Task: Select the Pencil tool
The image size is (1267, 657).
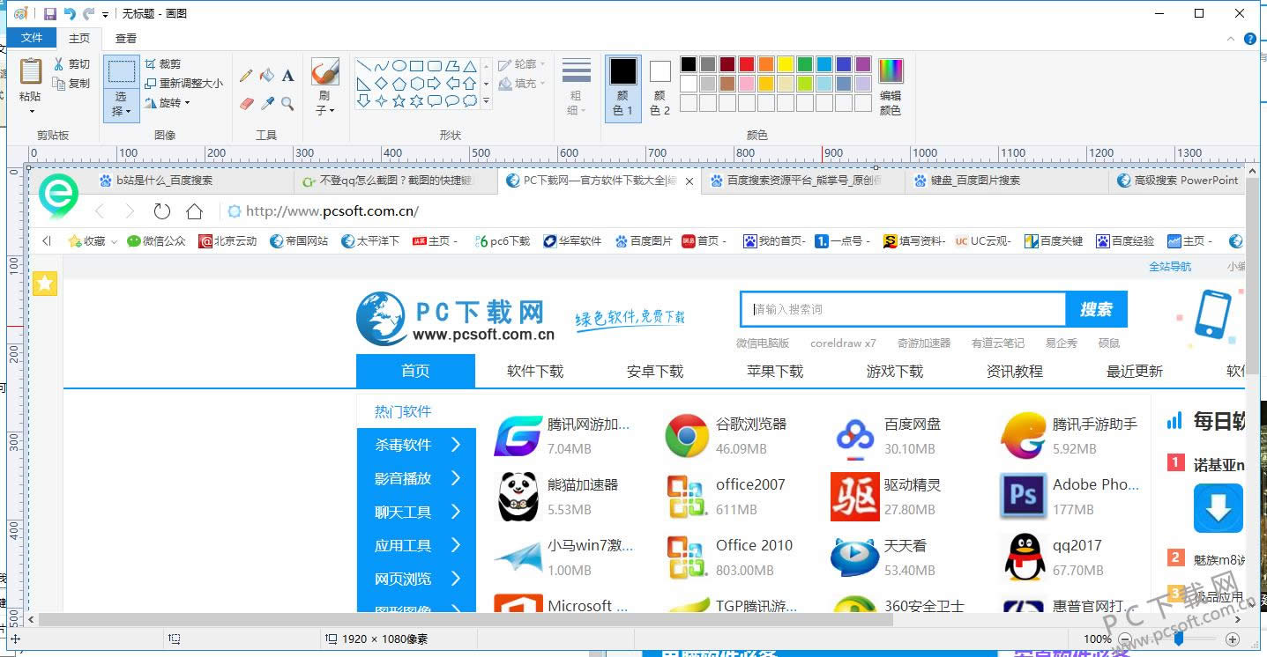Action: click(x=246, y=76)
